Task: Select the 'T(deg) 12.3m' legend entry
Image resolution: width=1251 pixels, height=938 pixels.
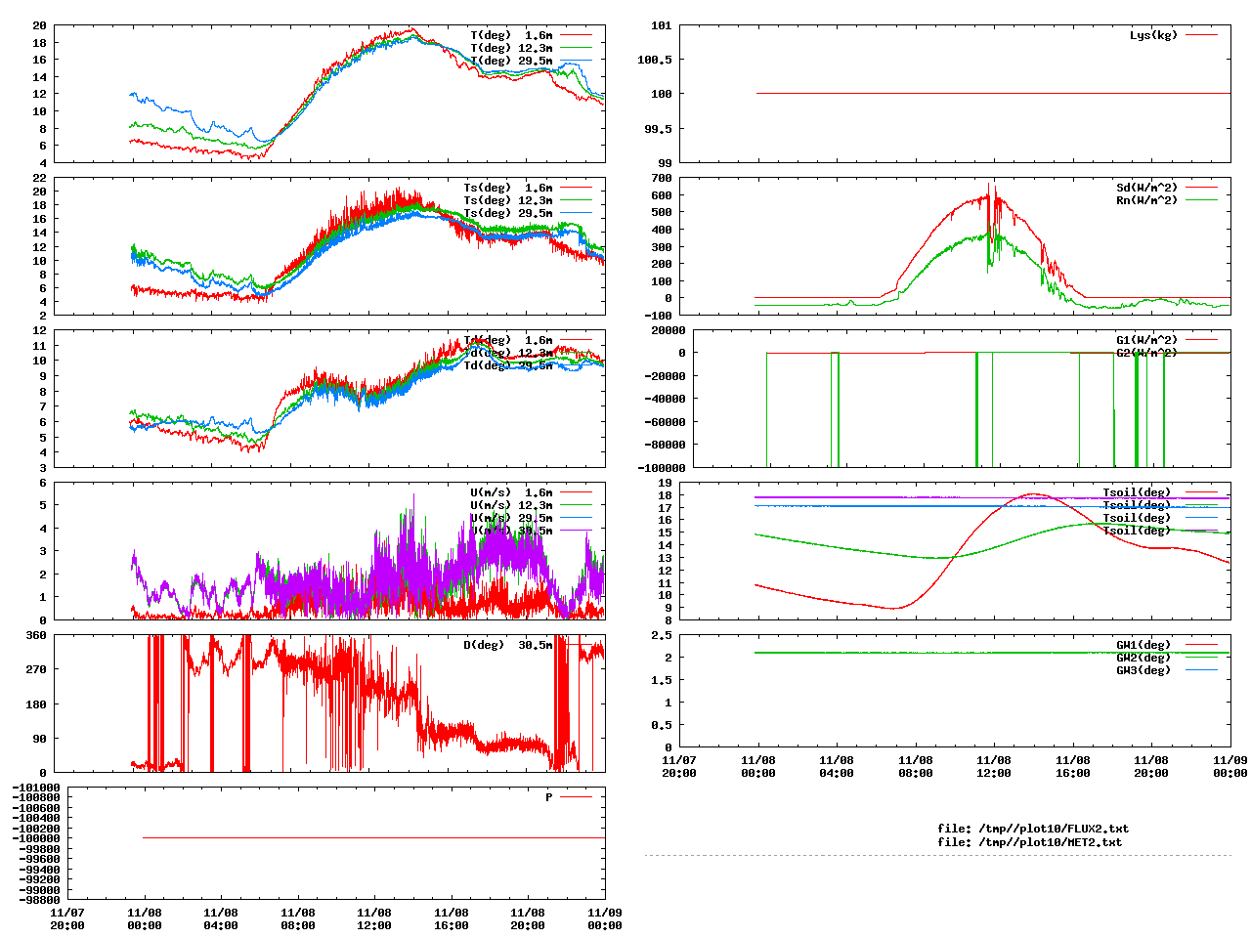Action: [x=511, y=48]
